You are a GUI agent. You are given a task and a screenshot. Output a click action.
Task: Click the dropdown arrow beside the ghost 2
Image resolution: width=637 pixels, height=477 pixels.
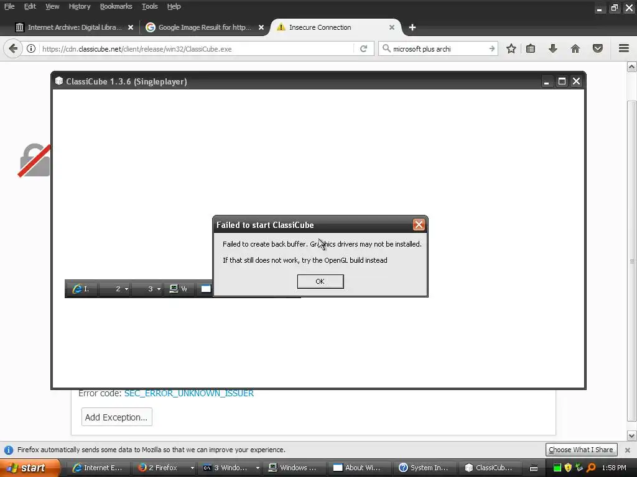(127, 289)
